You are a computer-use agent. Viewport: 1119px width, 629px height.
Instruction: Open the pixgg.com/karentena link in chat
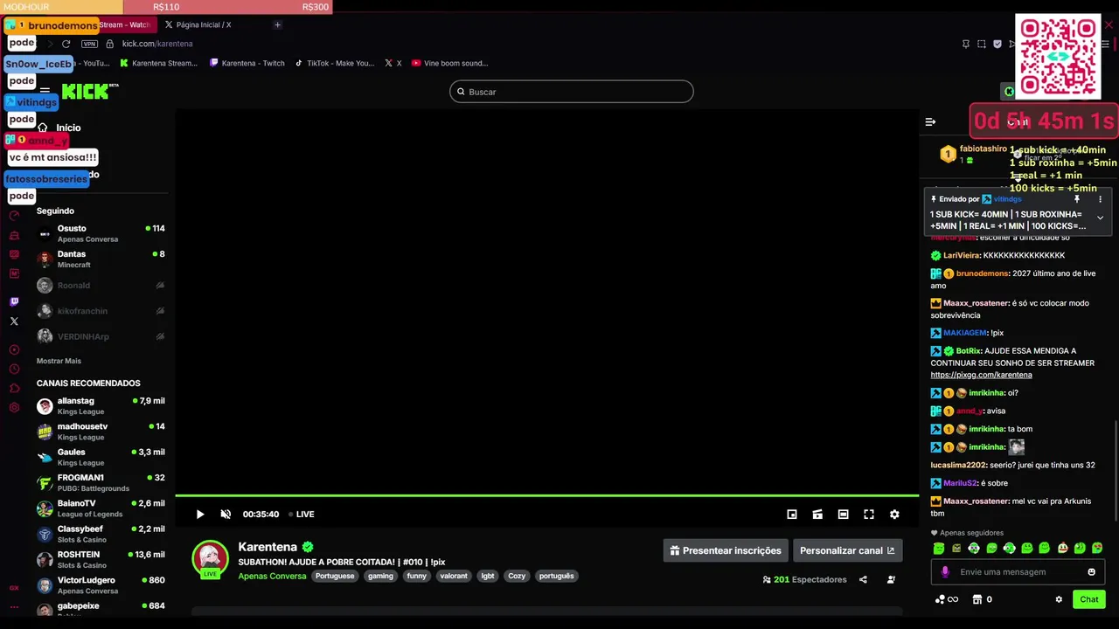pyautogui.click(x=981, y=375)
